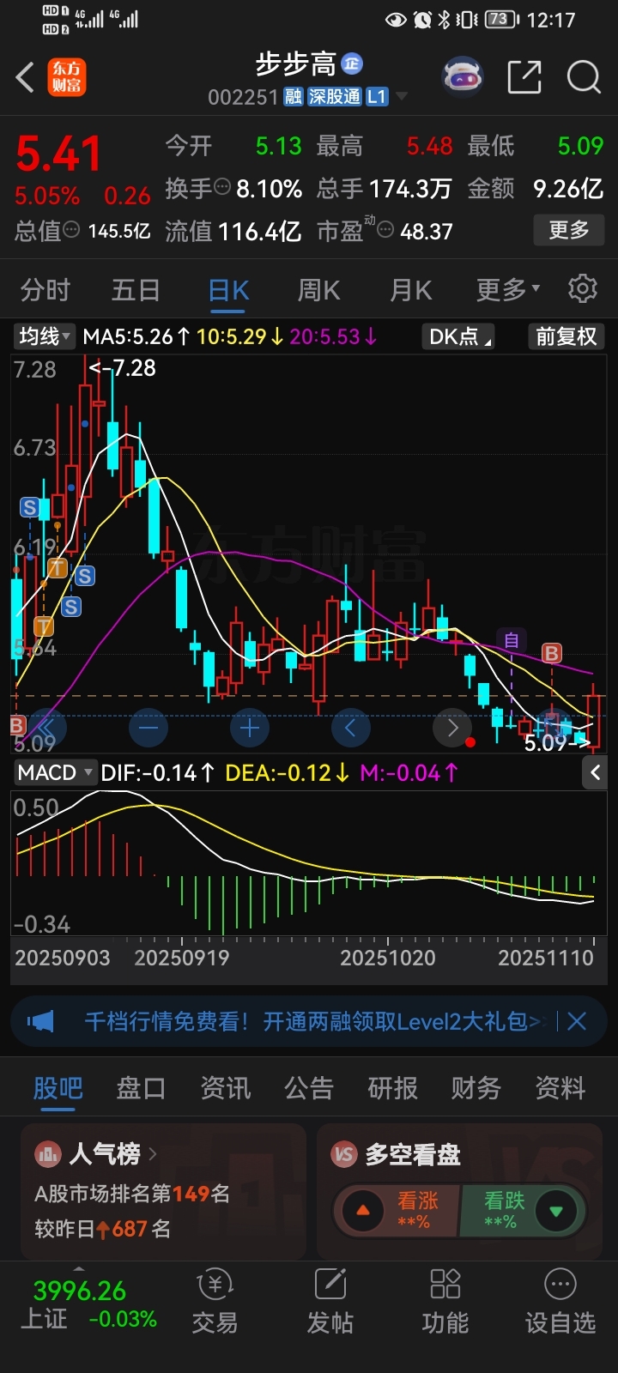Open chart settings gear icon
This screenshot has width=618, height=1373.
[x=583, y=289]
